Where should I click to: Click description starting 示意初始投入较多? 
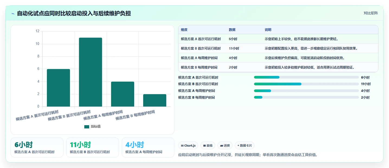(x=310, y=67)
